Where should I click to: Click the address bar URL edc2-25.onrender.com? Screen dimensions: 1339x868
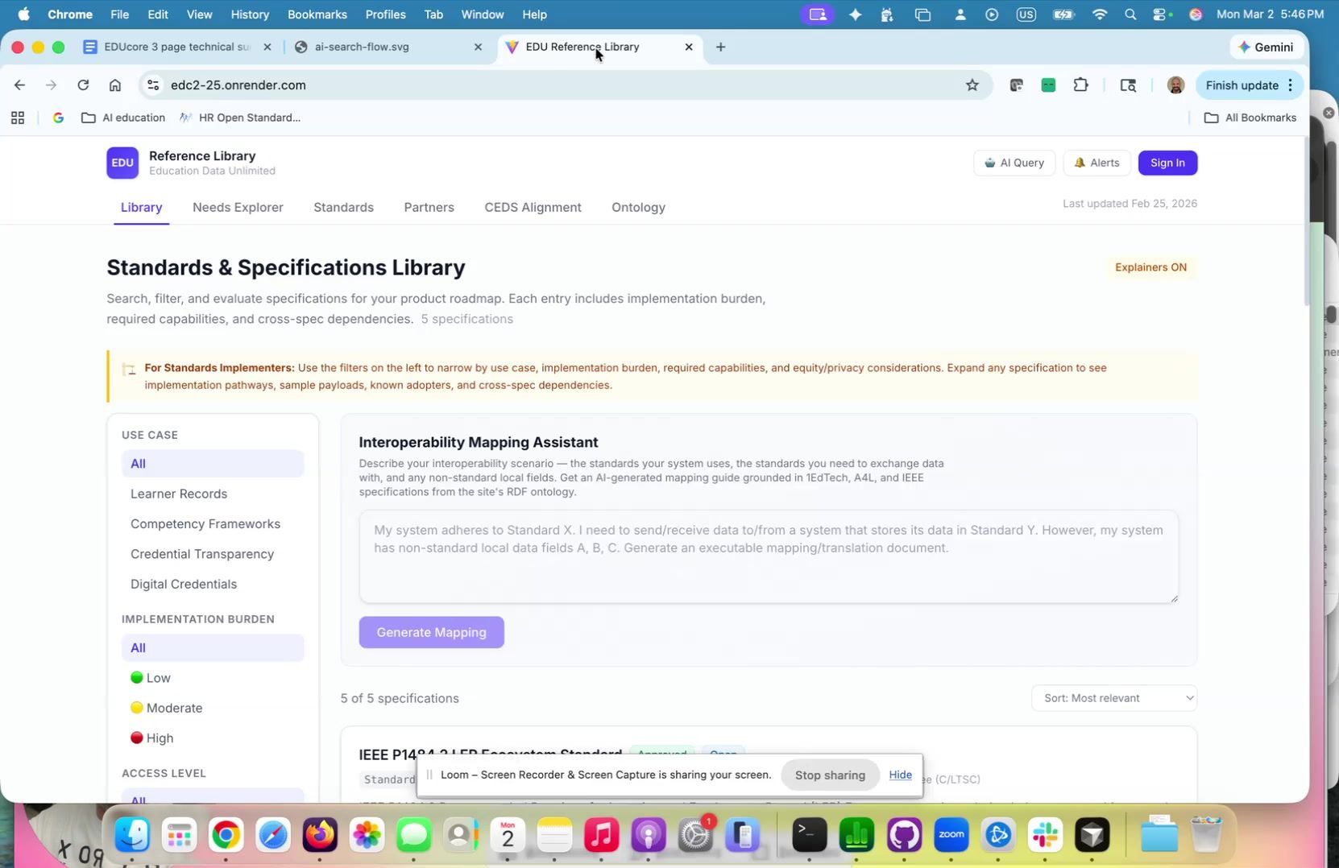point(238,85)
